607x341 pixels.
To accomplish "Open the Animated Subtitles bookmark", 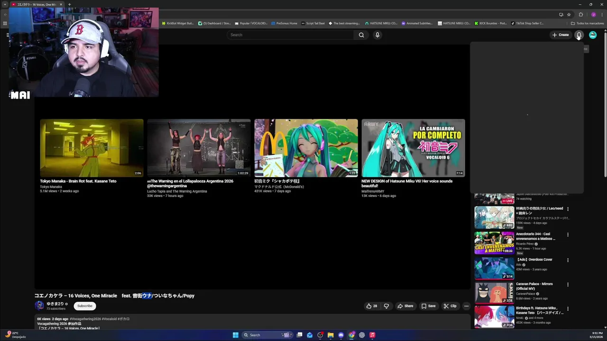I will (x=417, y=23).
